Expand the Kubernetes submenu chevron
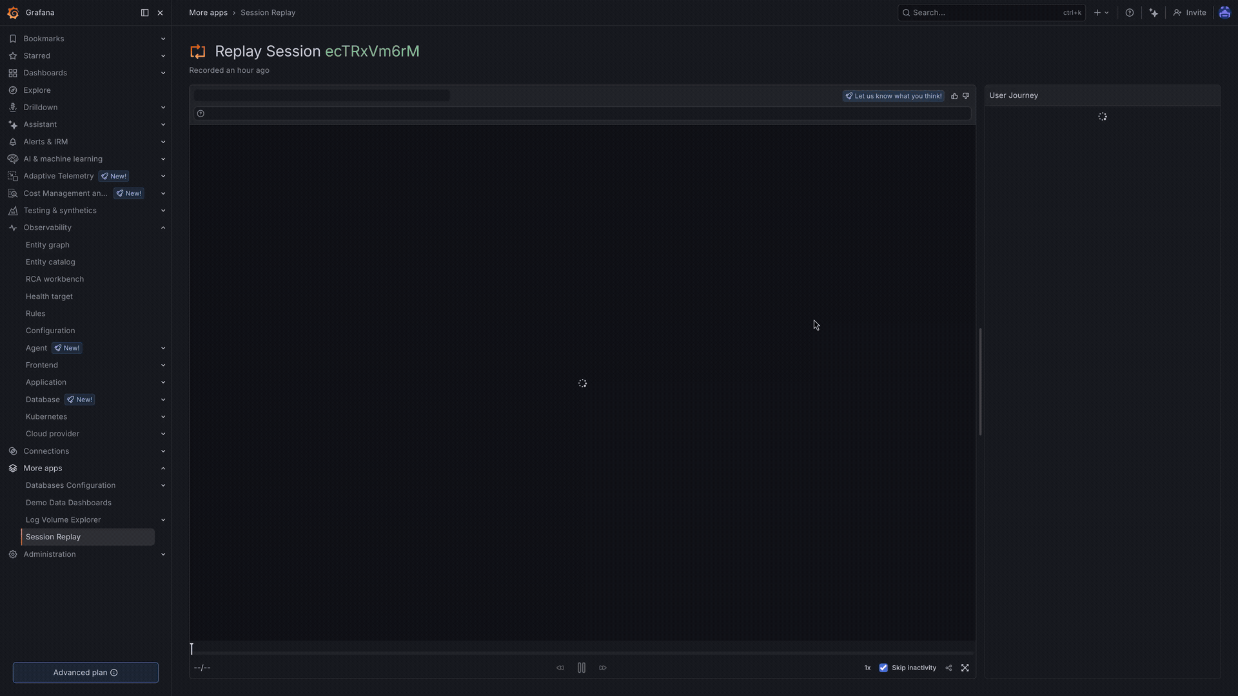 point(163,417)
